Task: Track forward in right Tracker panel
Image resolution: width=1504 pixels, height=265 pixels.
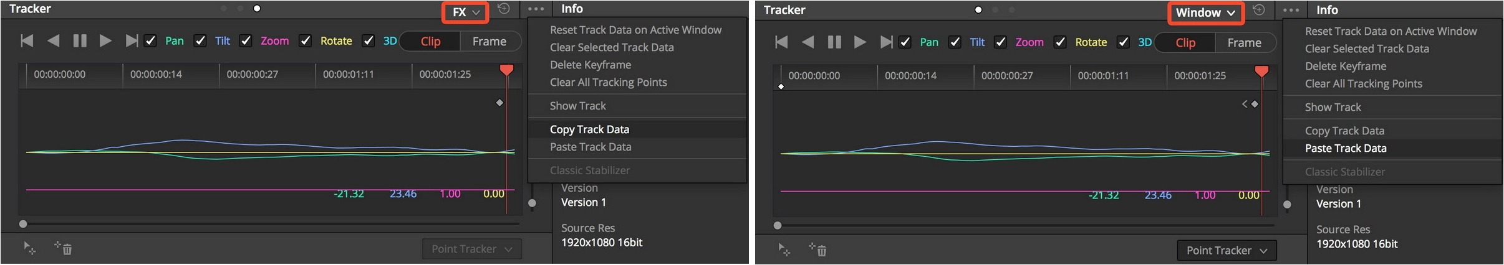Action: coord(860,42)
